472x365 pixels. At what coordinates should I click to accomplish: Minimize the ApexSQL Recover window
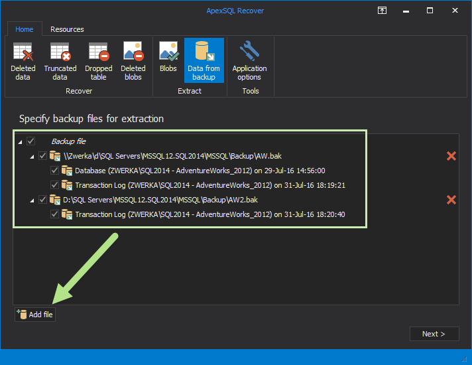(406, 11)
